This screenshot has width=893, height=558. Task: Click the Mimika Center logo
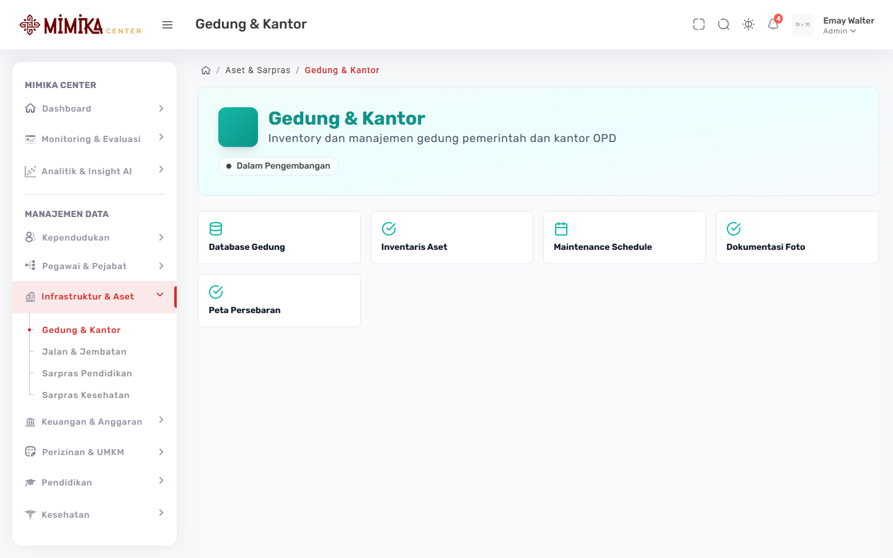pyautogui.click(x=80, y=25)
